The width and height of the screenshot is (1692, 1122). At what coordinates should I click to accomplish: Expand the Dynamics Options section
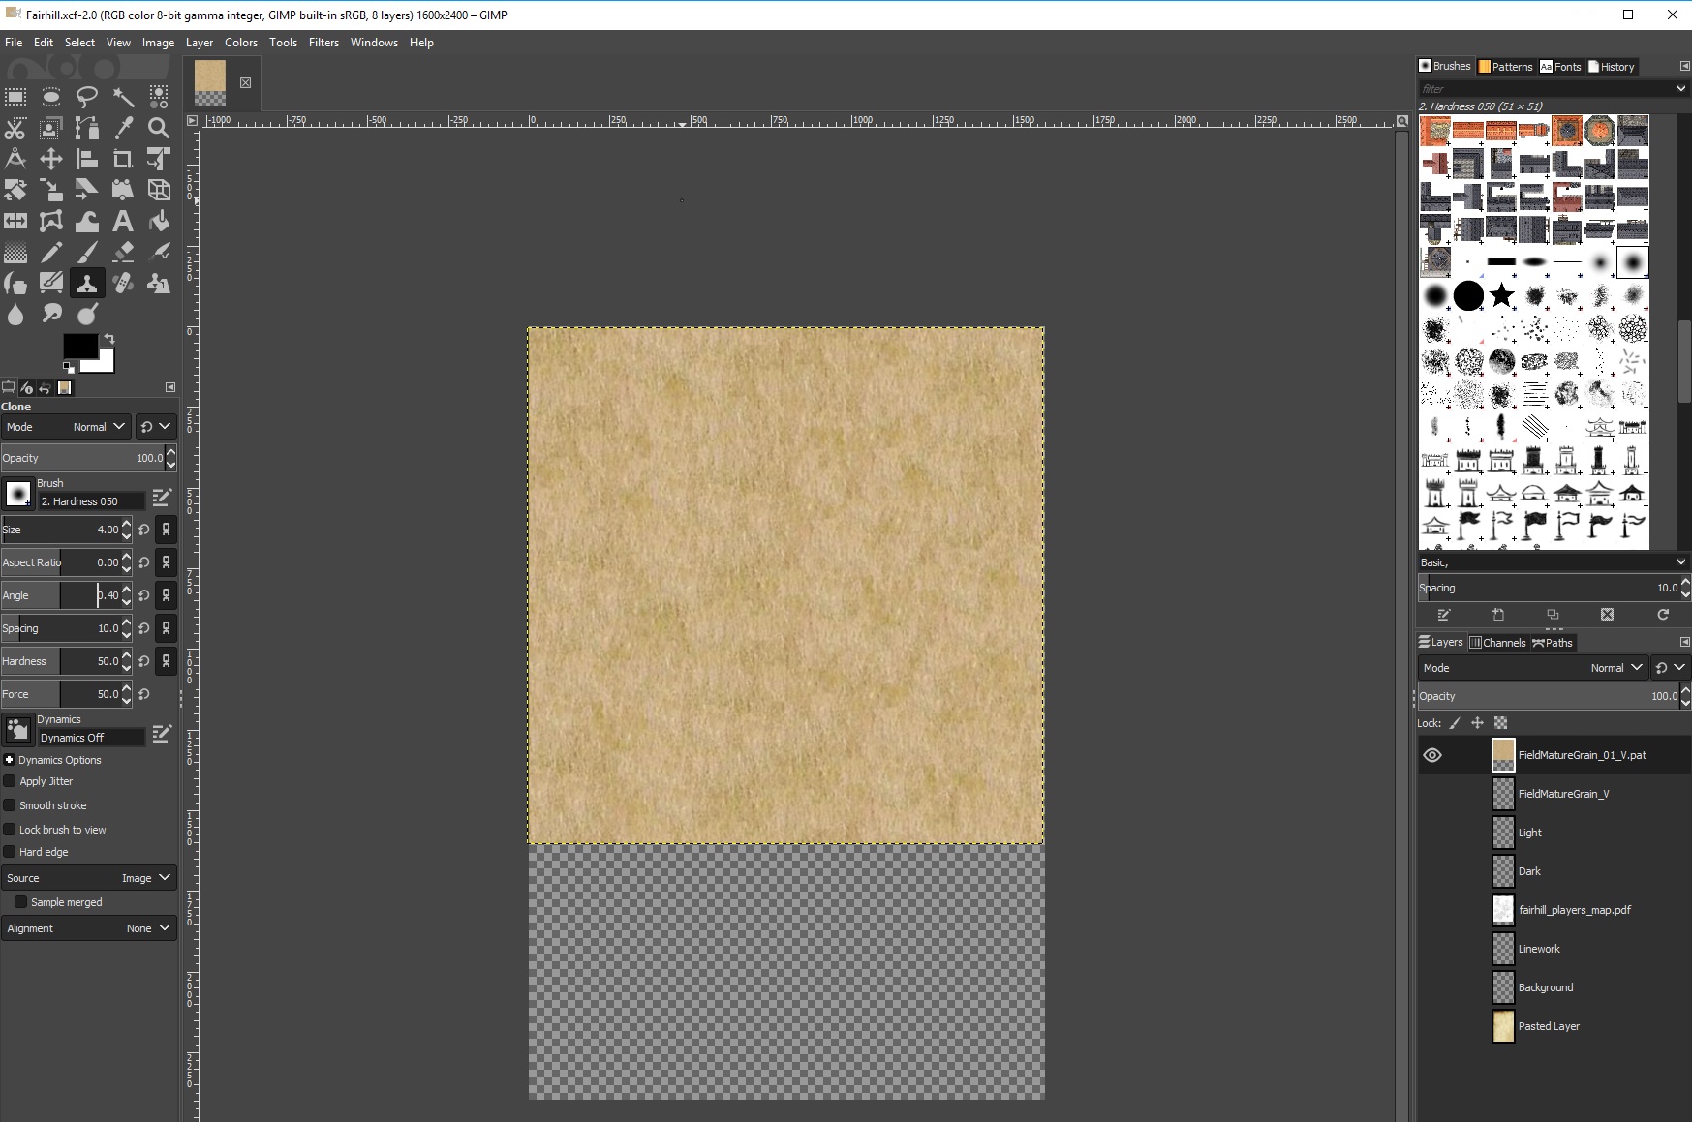tap(9, 760)
